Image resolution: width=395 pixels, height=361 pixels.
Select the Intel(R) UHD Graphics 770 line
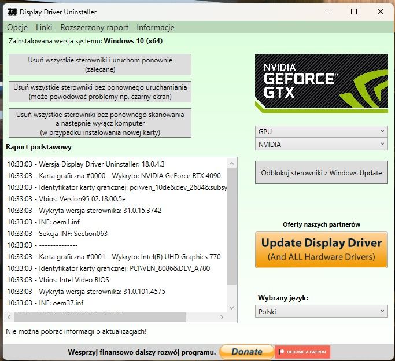tap(114, 257)
